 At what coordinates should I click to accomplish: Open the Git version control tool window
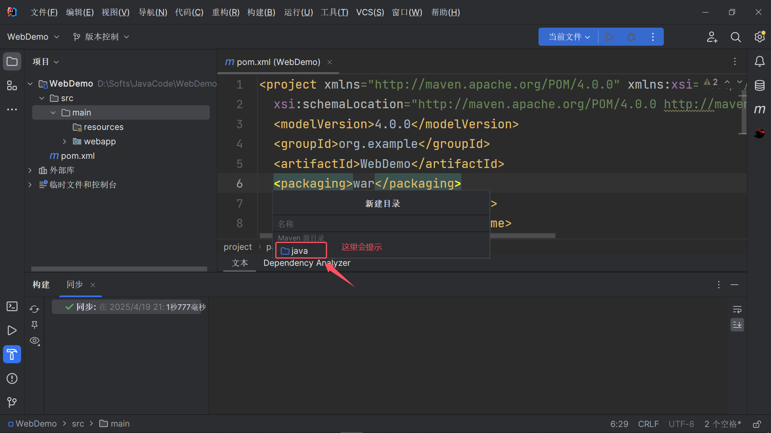point(12,402)
